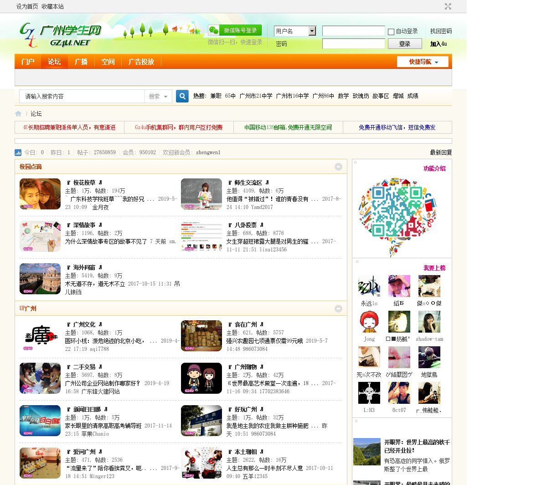Open the 广州缘物 forum thumbnail
The image size is (547, 485).
click(201, 378)
